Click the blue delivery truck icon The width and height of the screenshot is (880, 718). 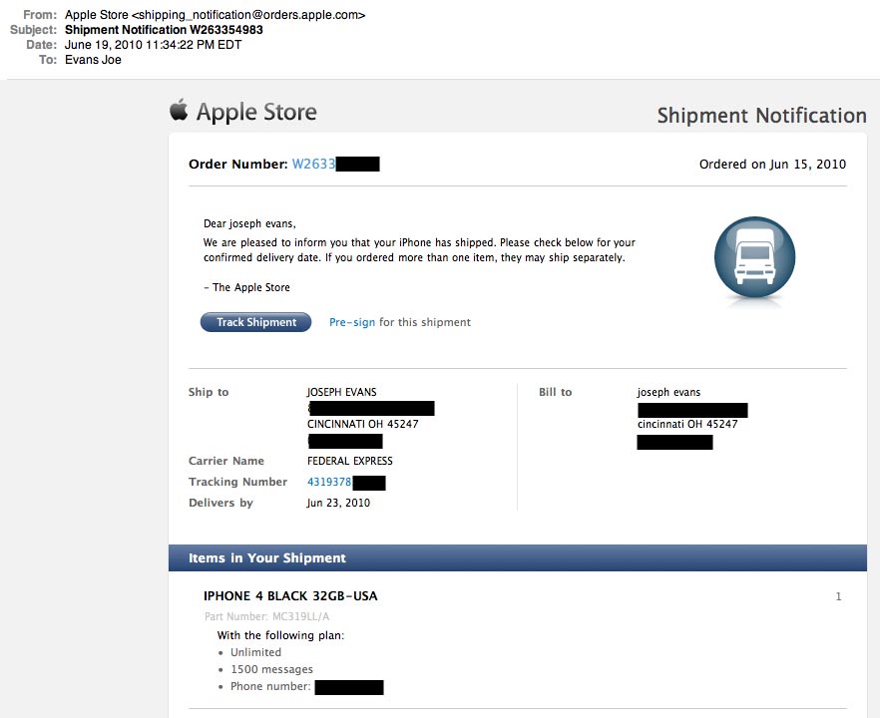754,257
